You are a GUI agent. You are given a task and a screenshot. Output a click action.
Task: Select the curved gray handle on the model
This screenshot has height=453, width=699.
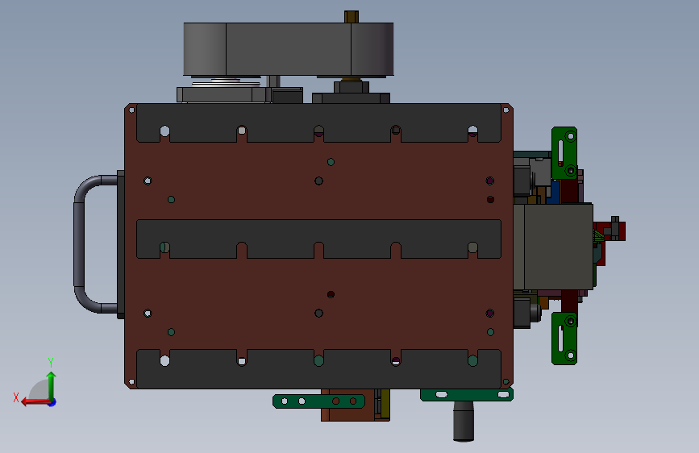click(80, 244)
